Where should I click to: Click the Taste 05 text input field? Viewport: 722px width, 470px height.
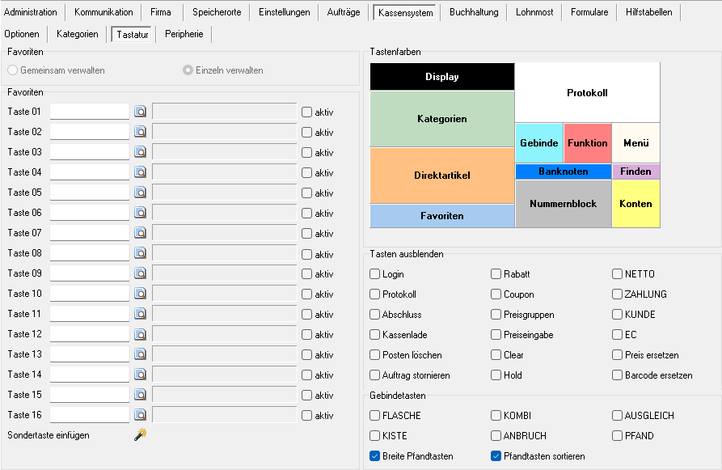pos(90,193)
